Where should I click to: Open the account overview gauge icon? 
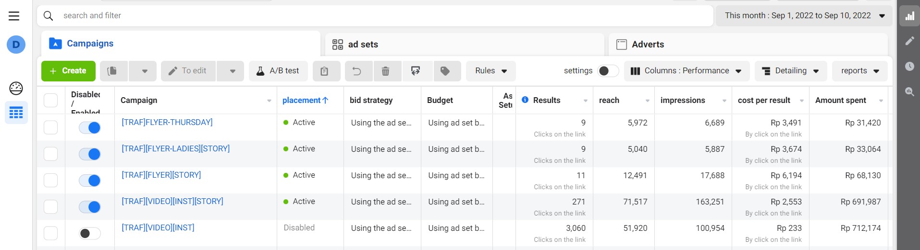click(16, 88)
